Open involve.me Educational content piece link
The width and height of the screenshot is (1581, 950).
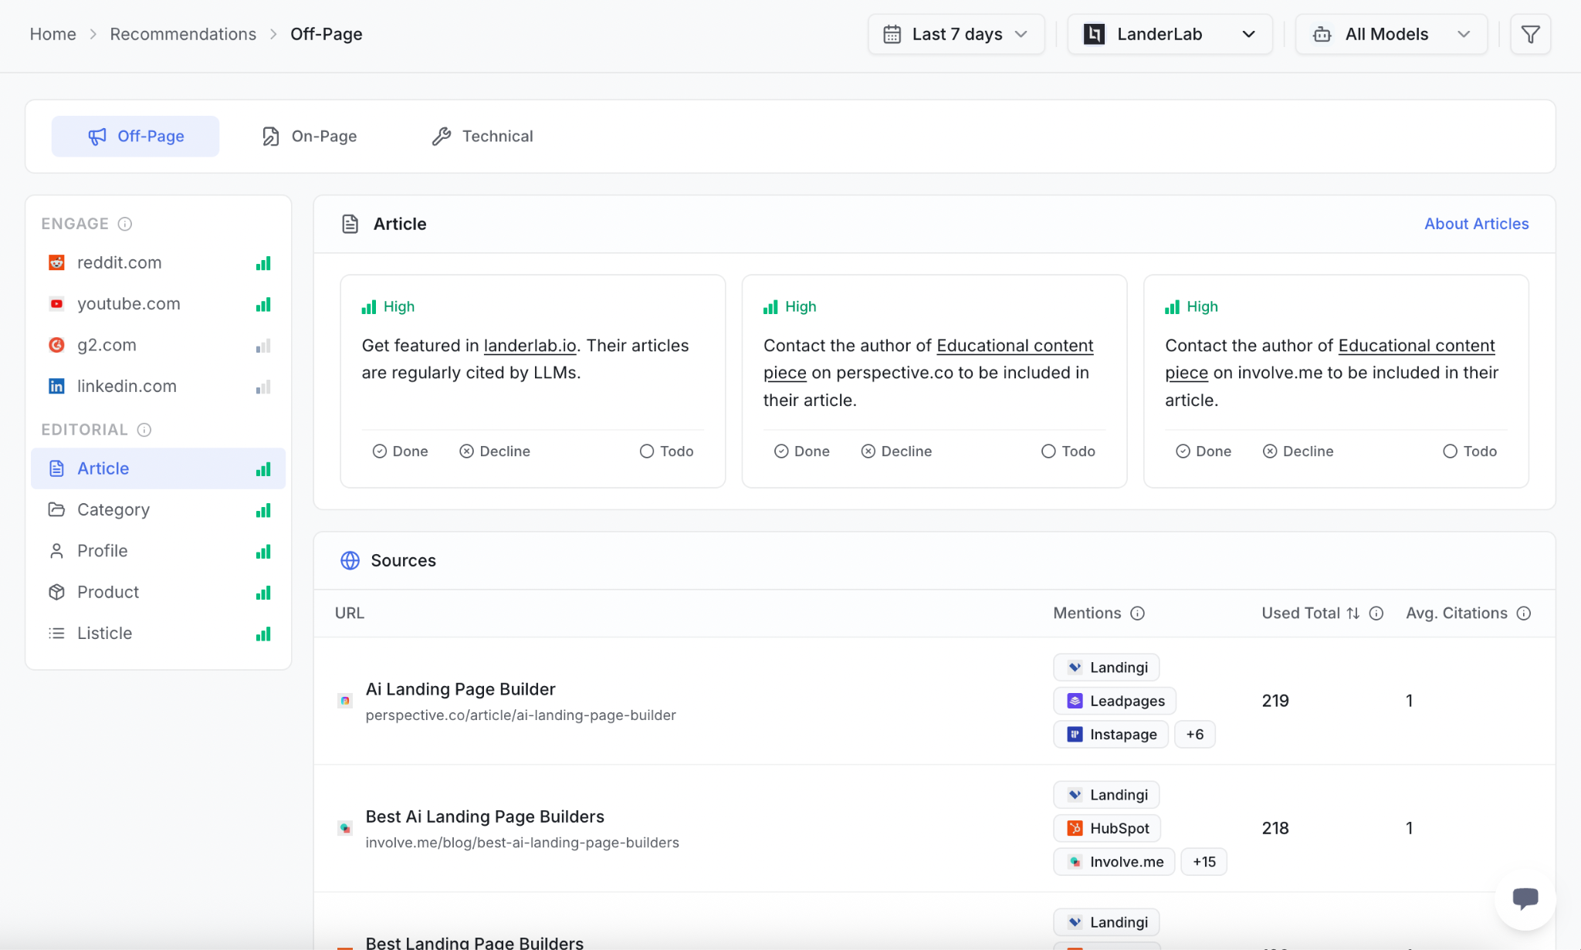point(1417,346)
